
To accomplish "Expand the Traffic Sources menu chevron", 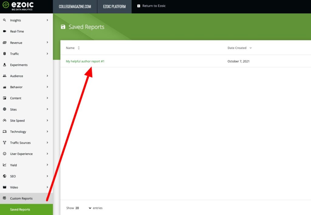I will pos(47,143).
